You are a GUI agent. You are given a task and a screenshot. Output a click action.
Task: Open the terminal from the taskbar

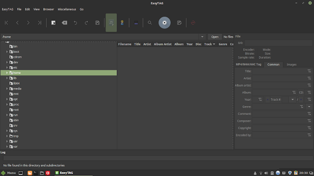pyautogui.click(x=36, y=173)
